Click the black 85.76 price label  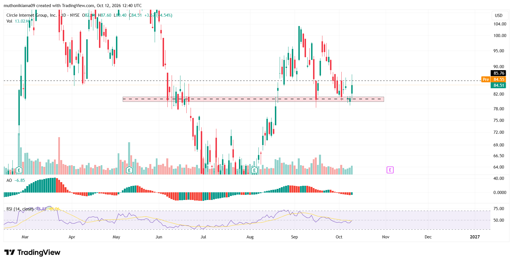click(x=498, y=73)
